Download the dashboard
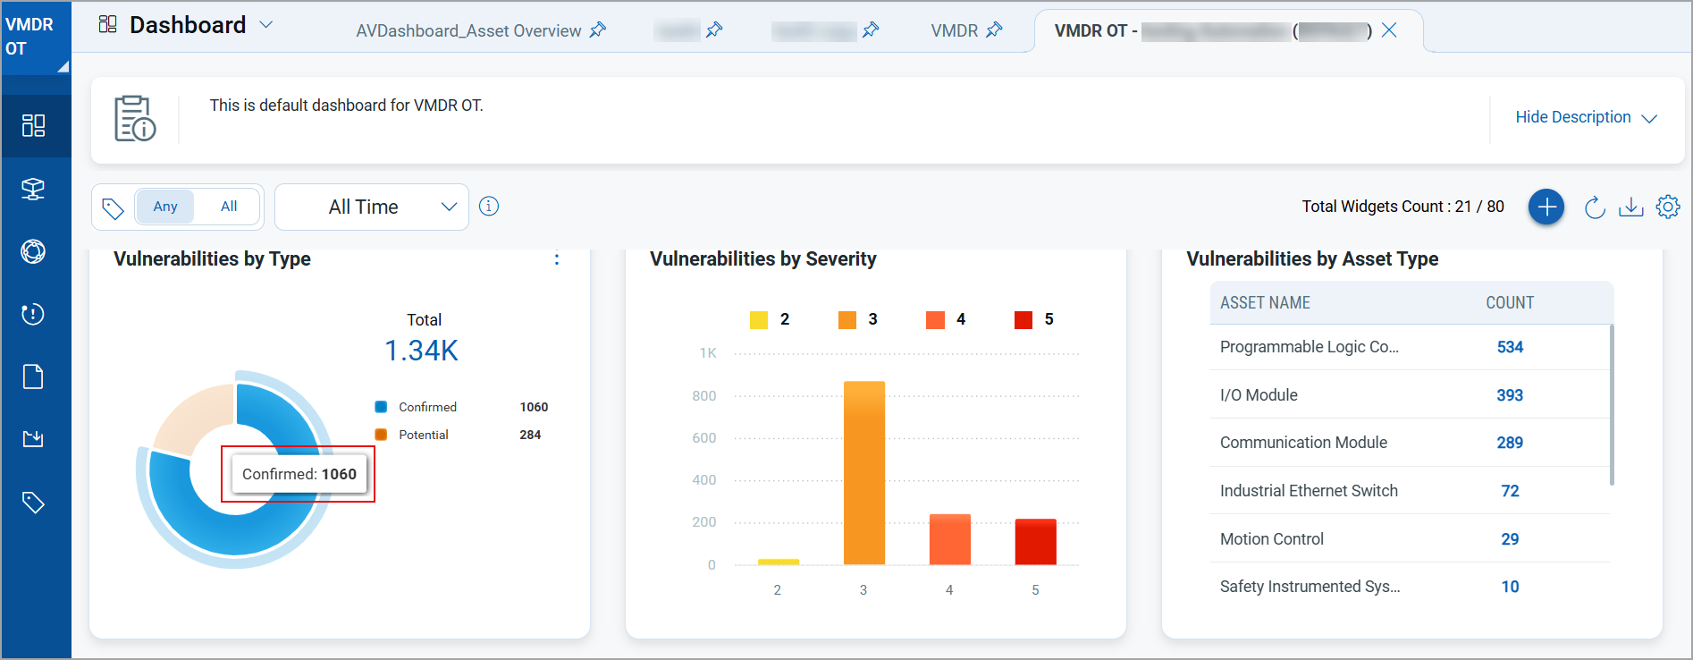This screenshot has height=660, width=1693. click(1631, 207)
